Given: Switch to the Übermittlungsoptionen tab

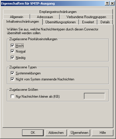Looking at the screenshot, I should [61, 22].
